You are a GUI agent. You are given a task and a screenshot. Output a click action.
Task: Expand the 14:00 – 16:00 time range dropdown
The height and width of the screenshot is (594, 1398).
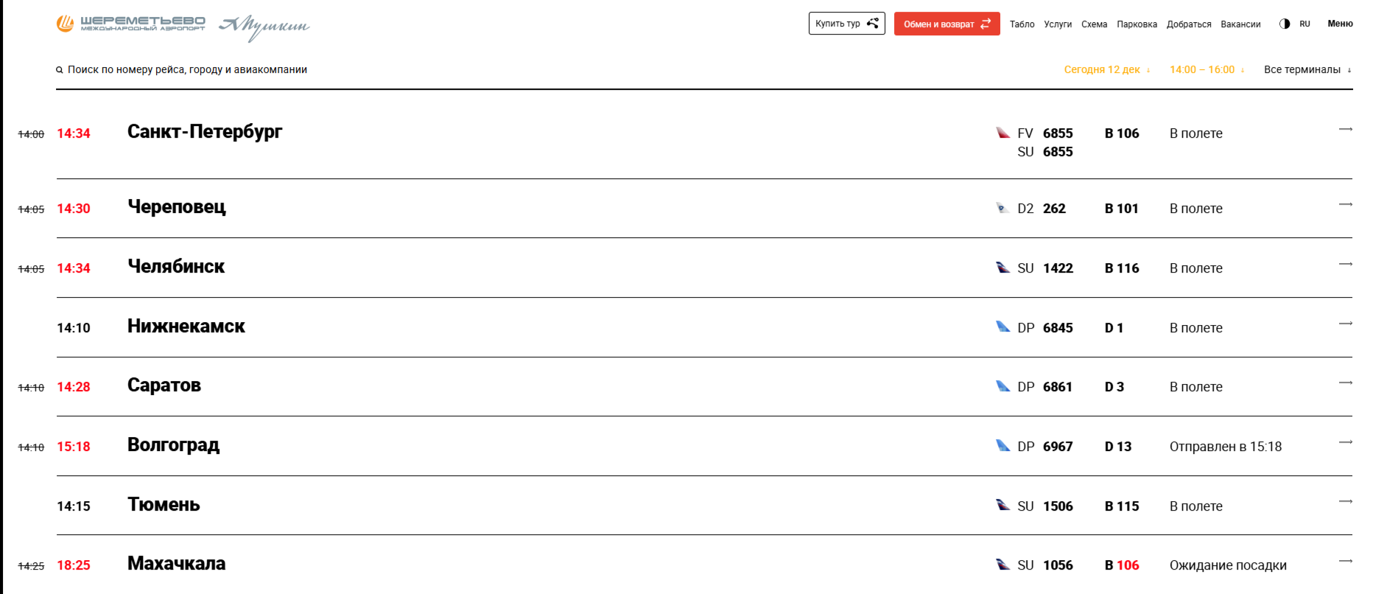[1206, 70]
